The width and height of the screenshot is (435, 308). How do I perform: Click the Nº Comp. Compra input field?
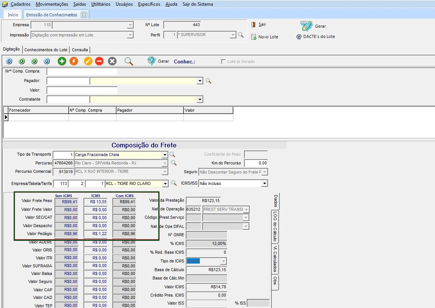coord(82,71)
